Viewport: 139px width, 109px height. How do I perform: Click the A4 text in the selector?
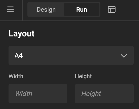[19, 55]
